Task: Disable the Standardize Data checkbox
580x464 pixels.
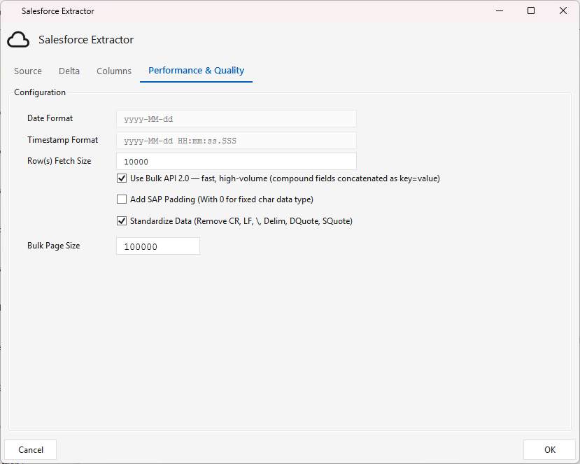Action: 122,221
